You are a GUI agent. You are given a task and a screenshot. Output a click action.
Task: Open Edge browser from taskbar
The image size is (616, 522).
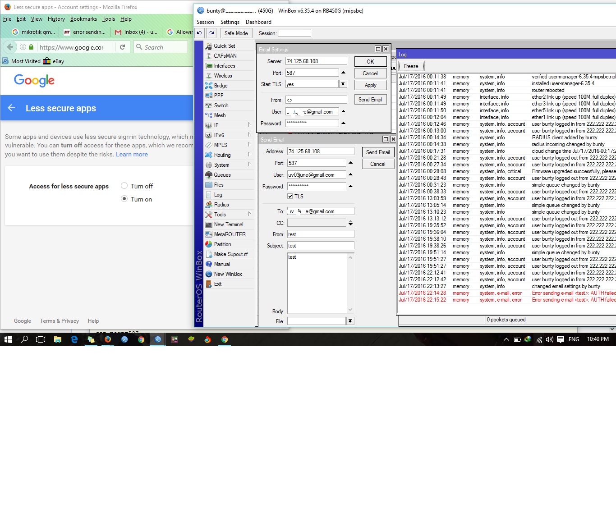[x=74, y=339]
